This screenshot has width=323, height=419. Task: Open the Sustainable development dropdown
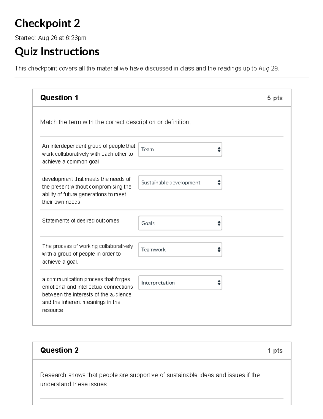[x=180, y=183]
